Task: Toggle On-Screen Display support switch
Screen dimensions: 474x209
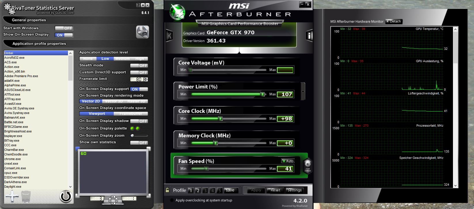Action: click(x=139, y=89)
